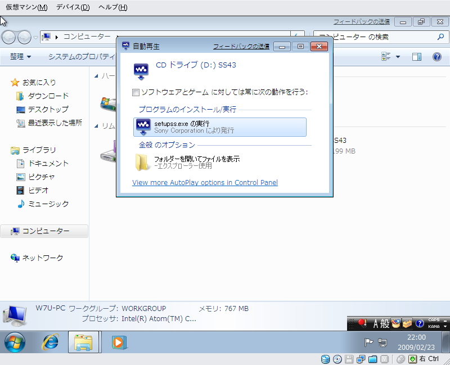Click VM network adapter status icon
450x365 pixels.
(x=361, y=359)
